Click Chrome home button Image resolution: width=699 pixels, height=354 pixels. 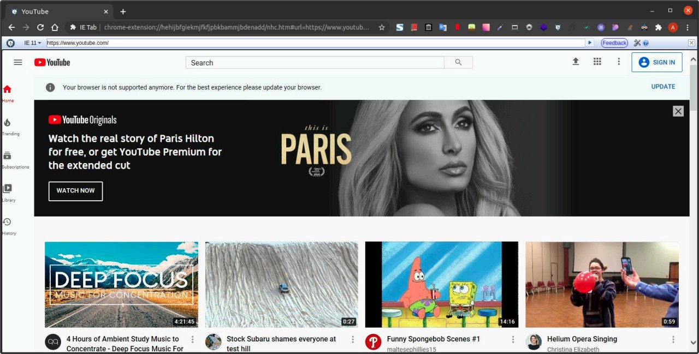55,27
